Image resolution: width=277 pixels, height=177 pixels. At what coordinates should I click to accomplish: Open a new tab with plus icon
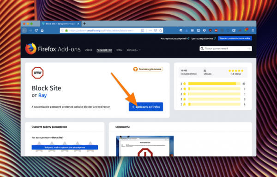tap(84, 24)
